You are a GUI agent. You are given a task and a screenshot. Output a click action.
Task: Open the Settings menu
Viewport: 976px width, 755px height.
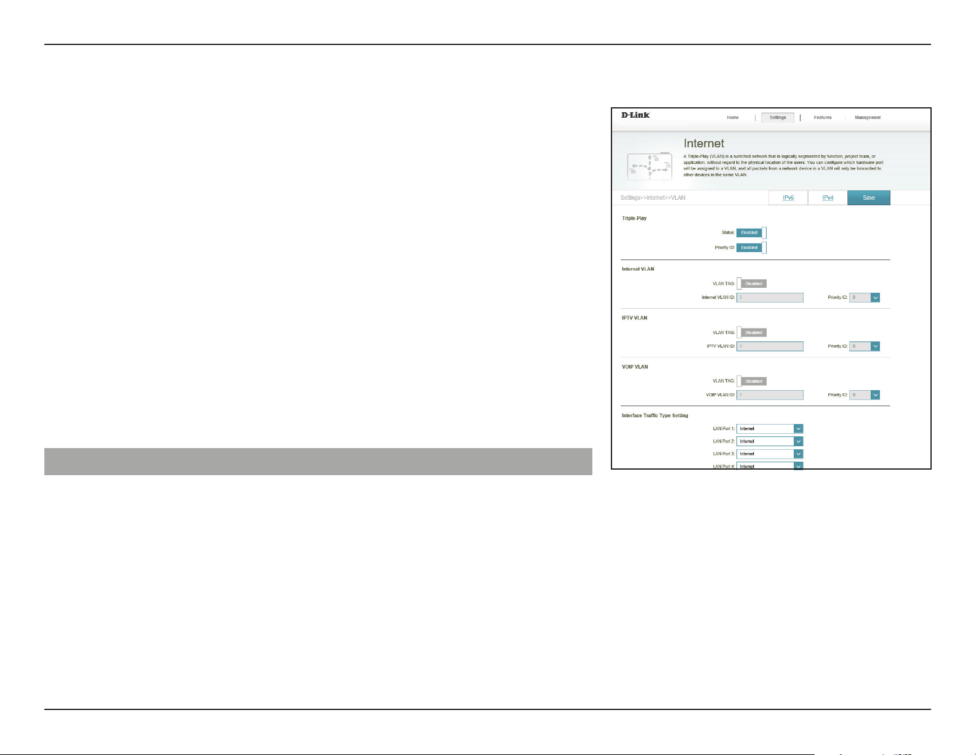(778, 118)
